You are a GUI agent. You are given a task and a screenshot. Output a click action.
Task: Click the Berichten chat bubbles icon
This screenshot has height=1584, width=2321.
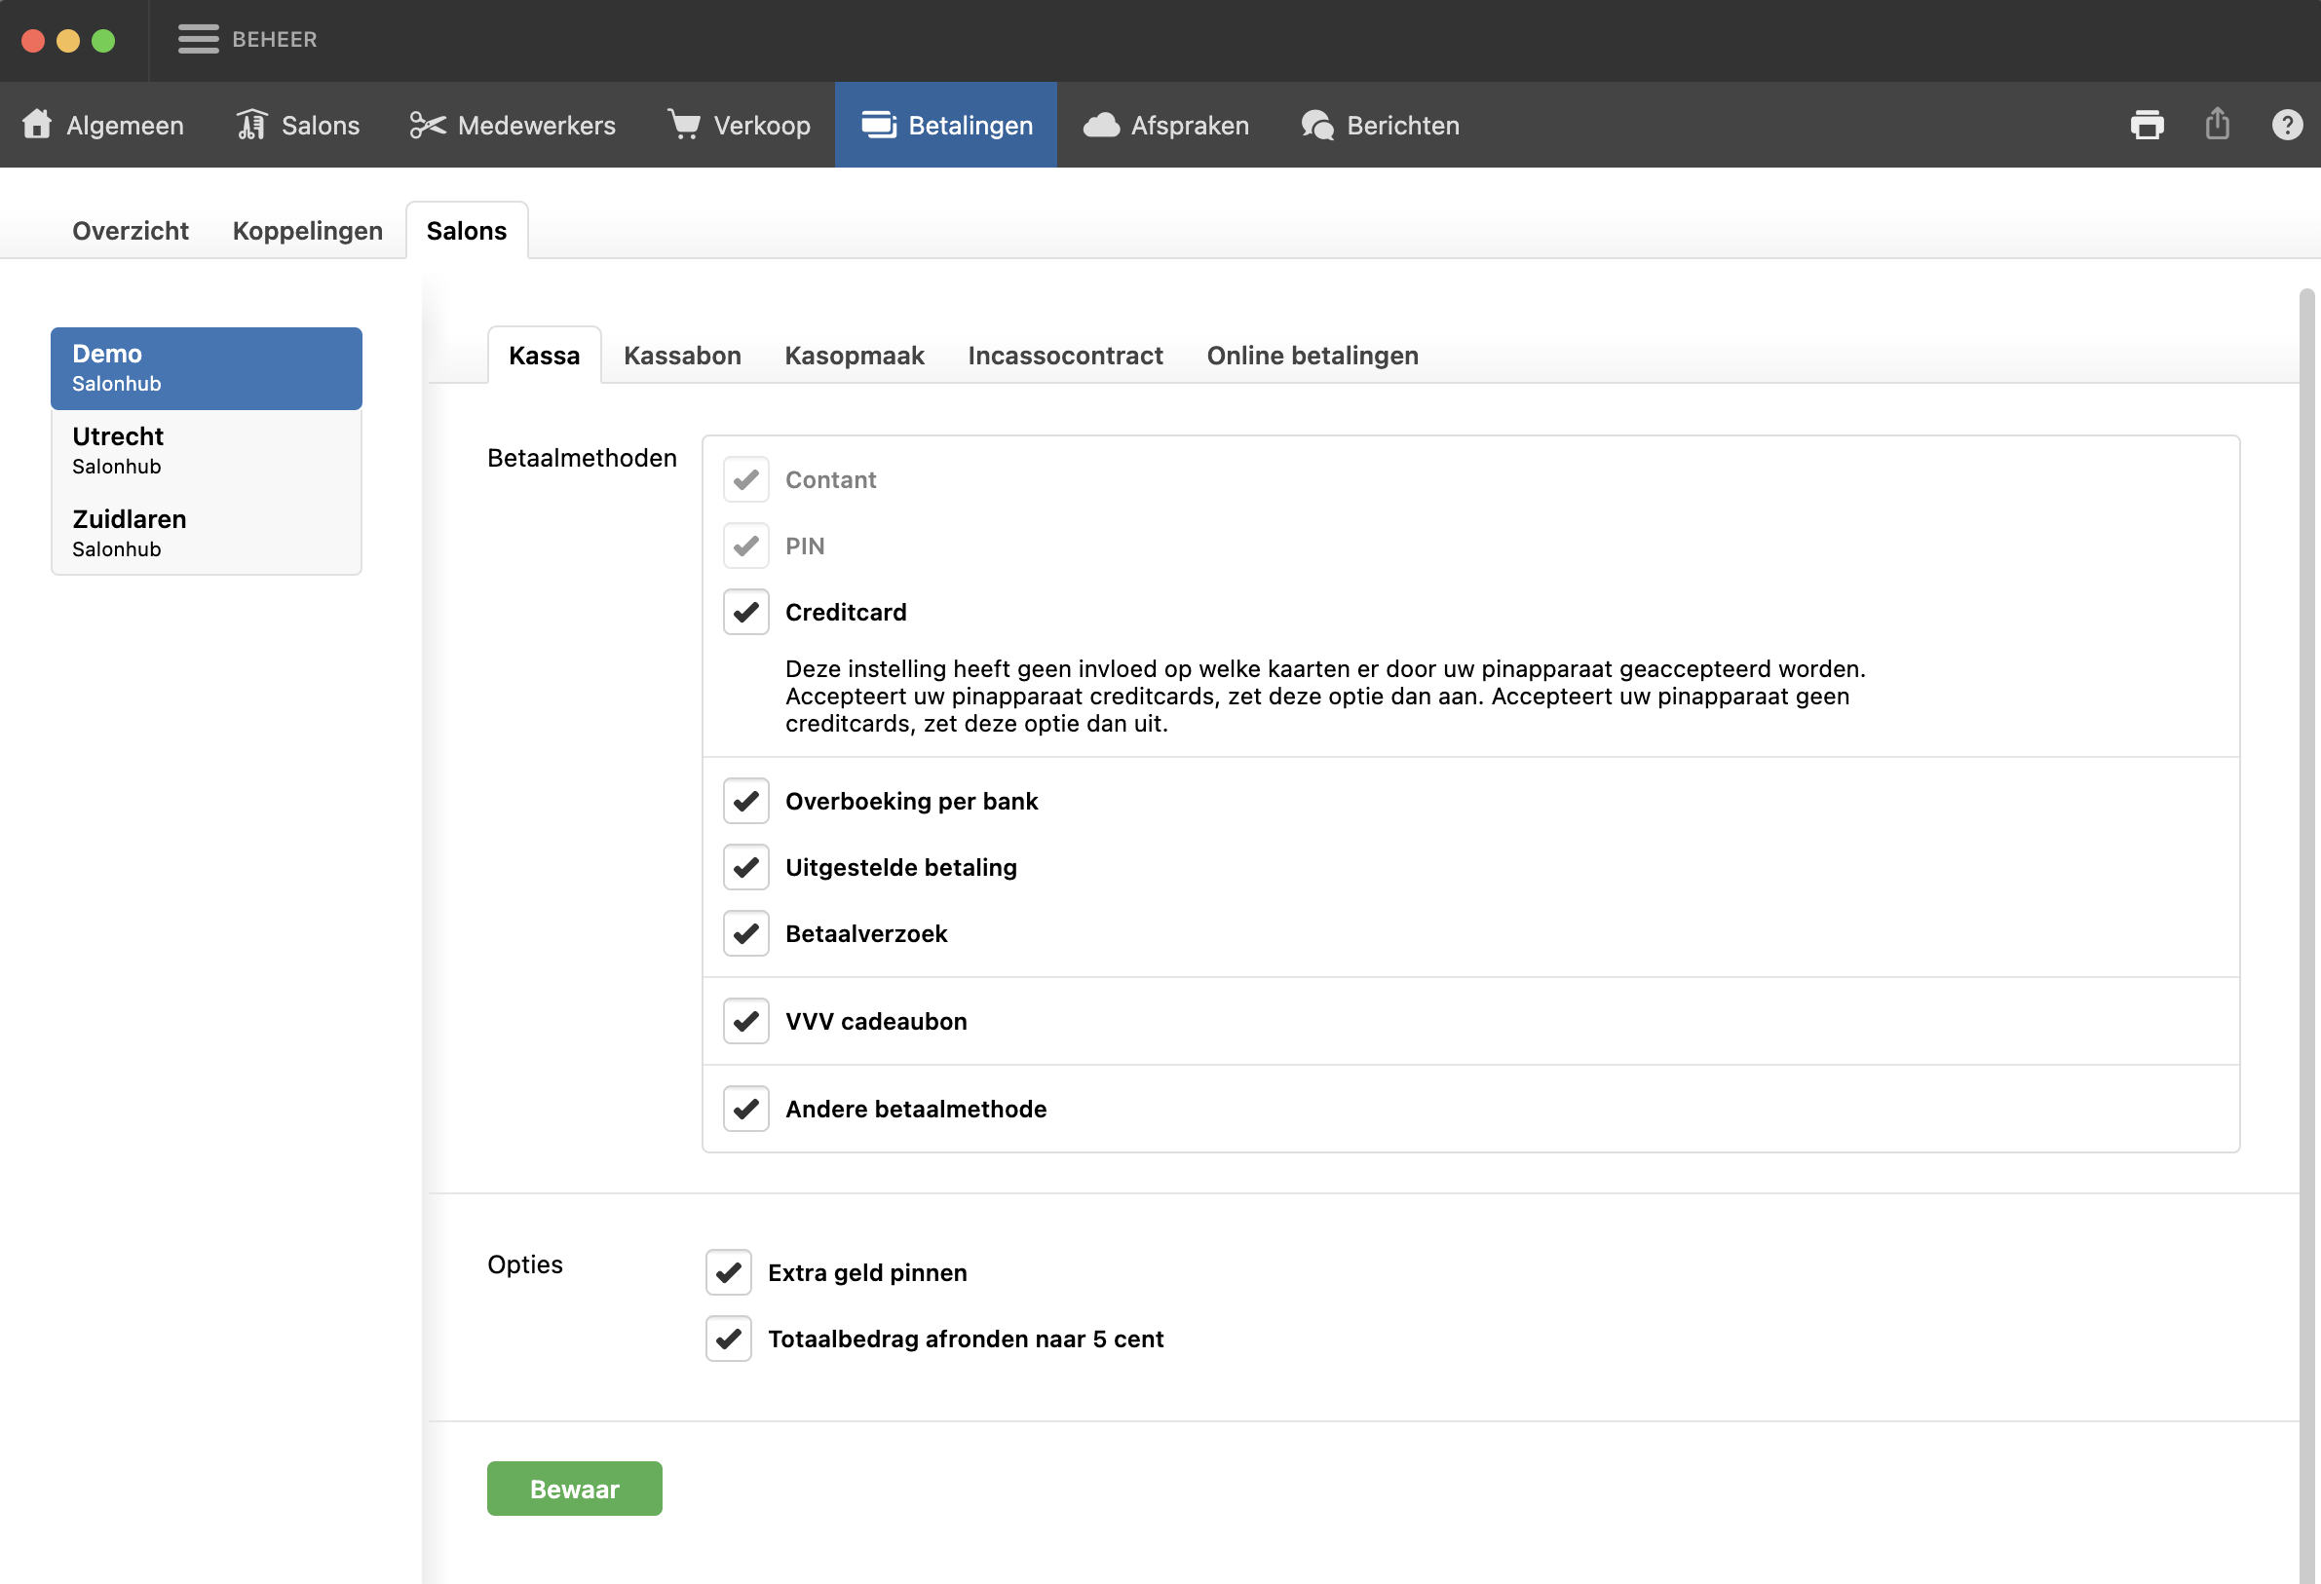[1317, 125]
